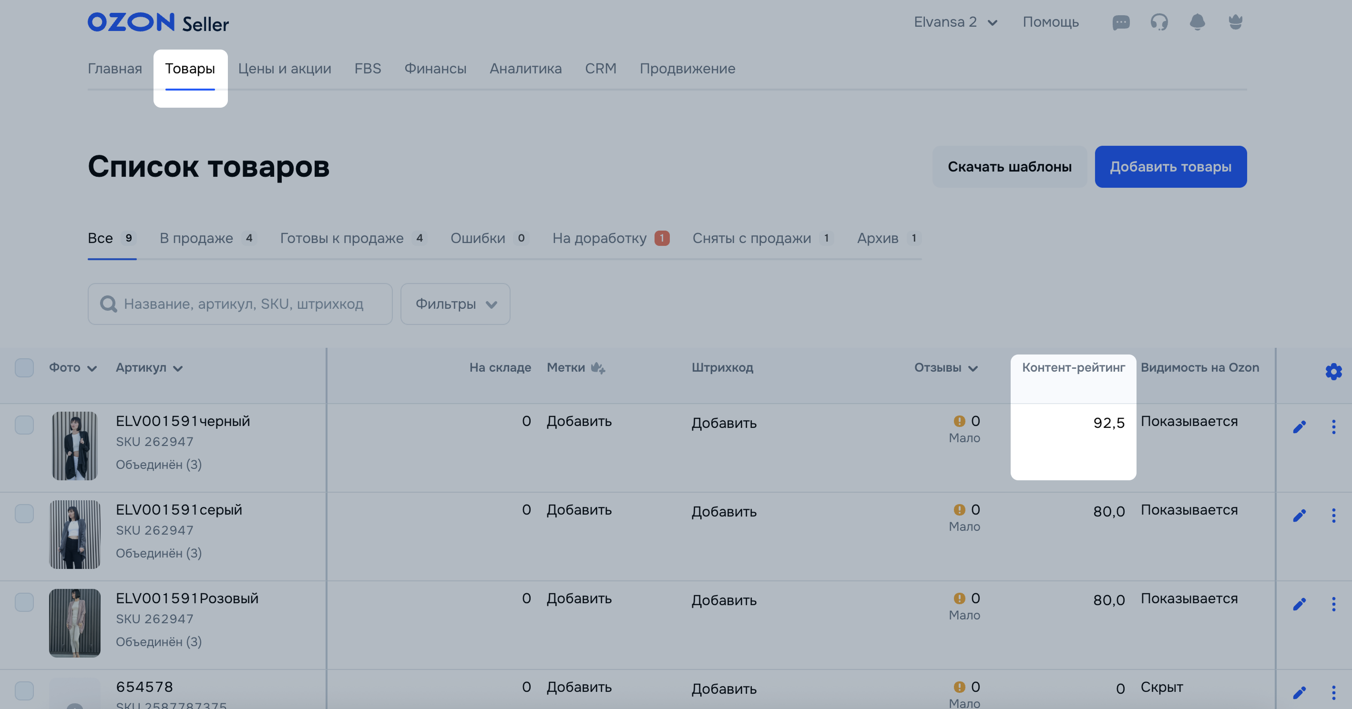This screenshot has width=1352, height=709.
Task: Open the chat messages icon
Action: (x=1121, y=22)
